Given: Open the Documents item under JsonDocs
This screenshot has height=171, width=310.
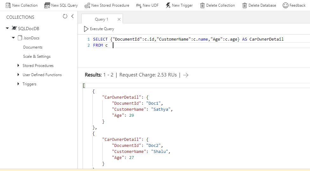Looking at the screenshot, I should (33, 47).
